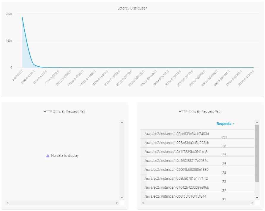
Task: Click the latency curve peak at 0.0-2058.0
Action: pos(22,17)
